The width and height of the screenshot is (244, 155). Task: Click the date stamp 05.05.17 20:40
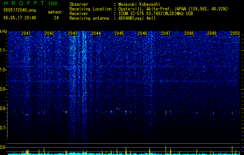pyautogui.click(x=20, y=18)
